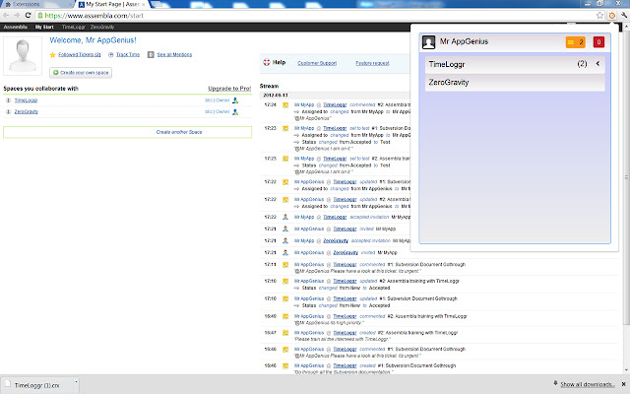Open ZeroGravity in spaces list
630x394 pixels.
tap(27, 111)
